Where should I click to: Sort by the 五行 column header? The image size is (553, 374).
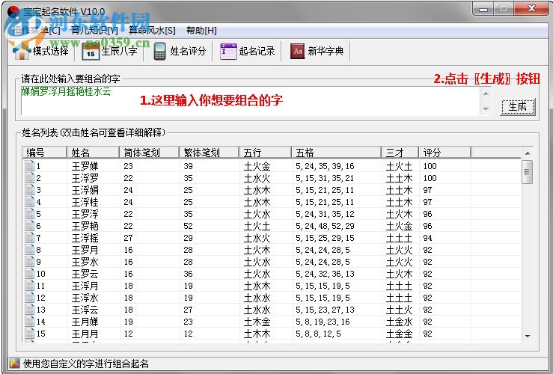point(265,153)
